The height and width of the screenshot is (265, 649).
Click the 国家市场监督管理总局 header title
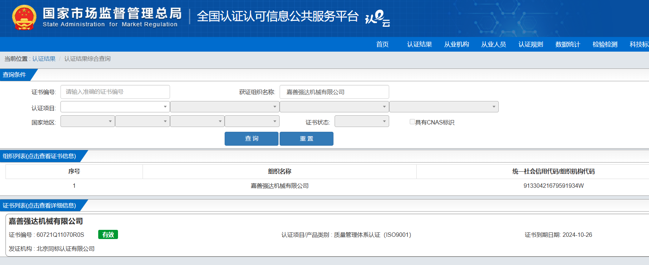click(112, 13)
